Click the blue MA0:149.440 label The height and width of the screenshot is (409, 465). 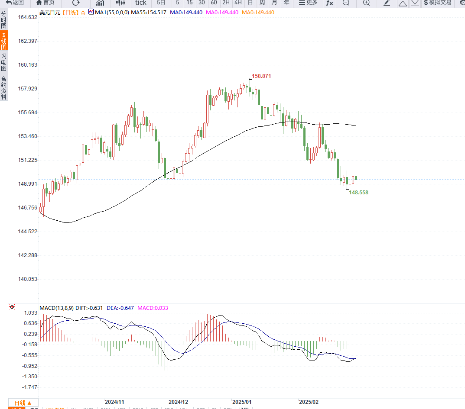tap(186, 13)
